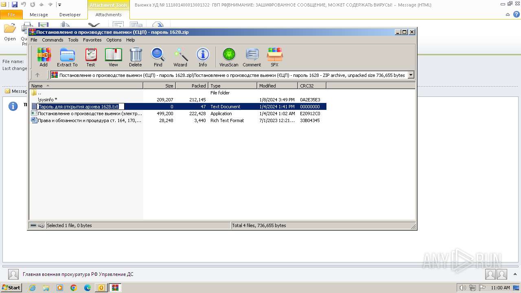
Task: Switch to Outlook taskbar button
Action: pyautogui.click(x=101, y=288)
